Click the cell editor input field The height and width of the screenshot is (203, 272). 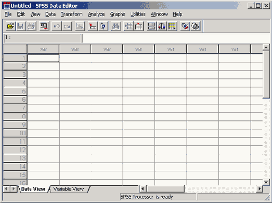(176, 38)
